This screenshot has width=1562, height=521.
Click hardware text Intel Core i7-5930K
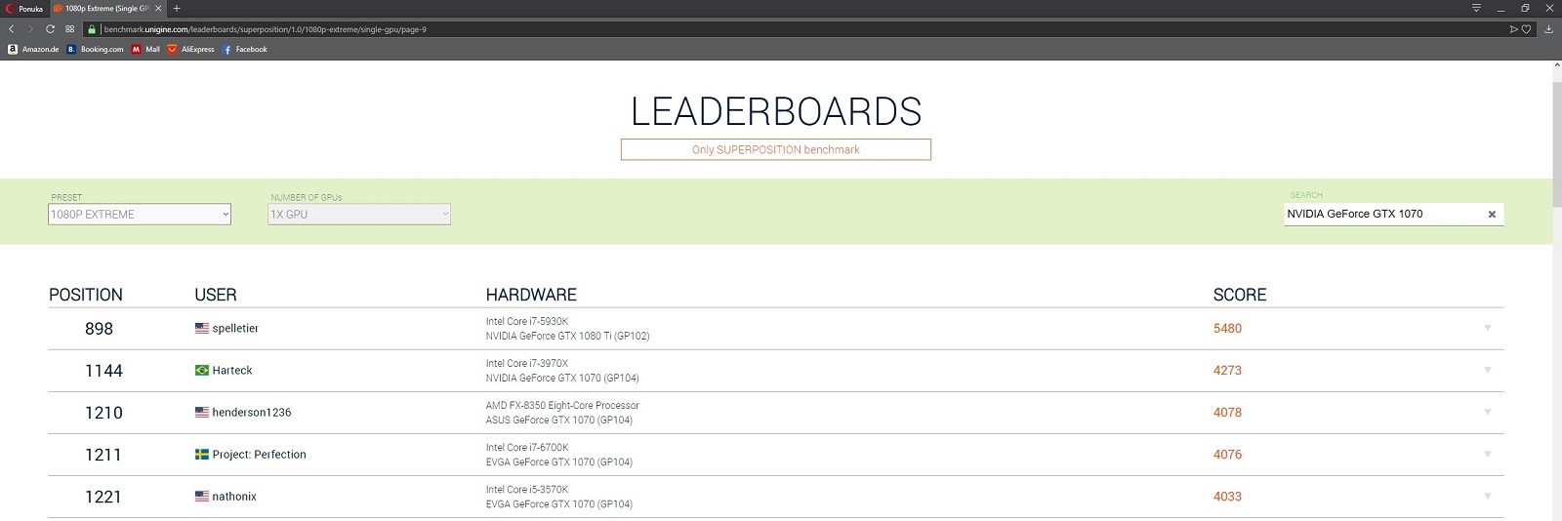point(527,321)
